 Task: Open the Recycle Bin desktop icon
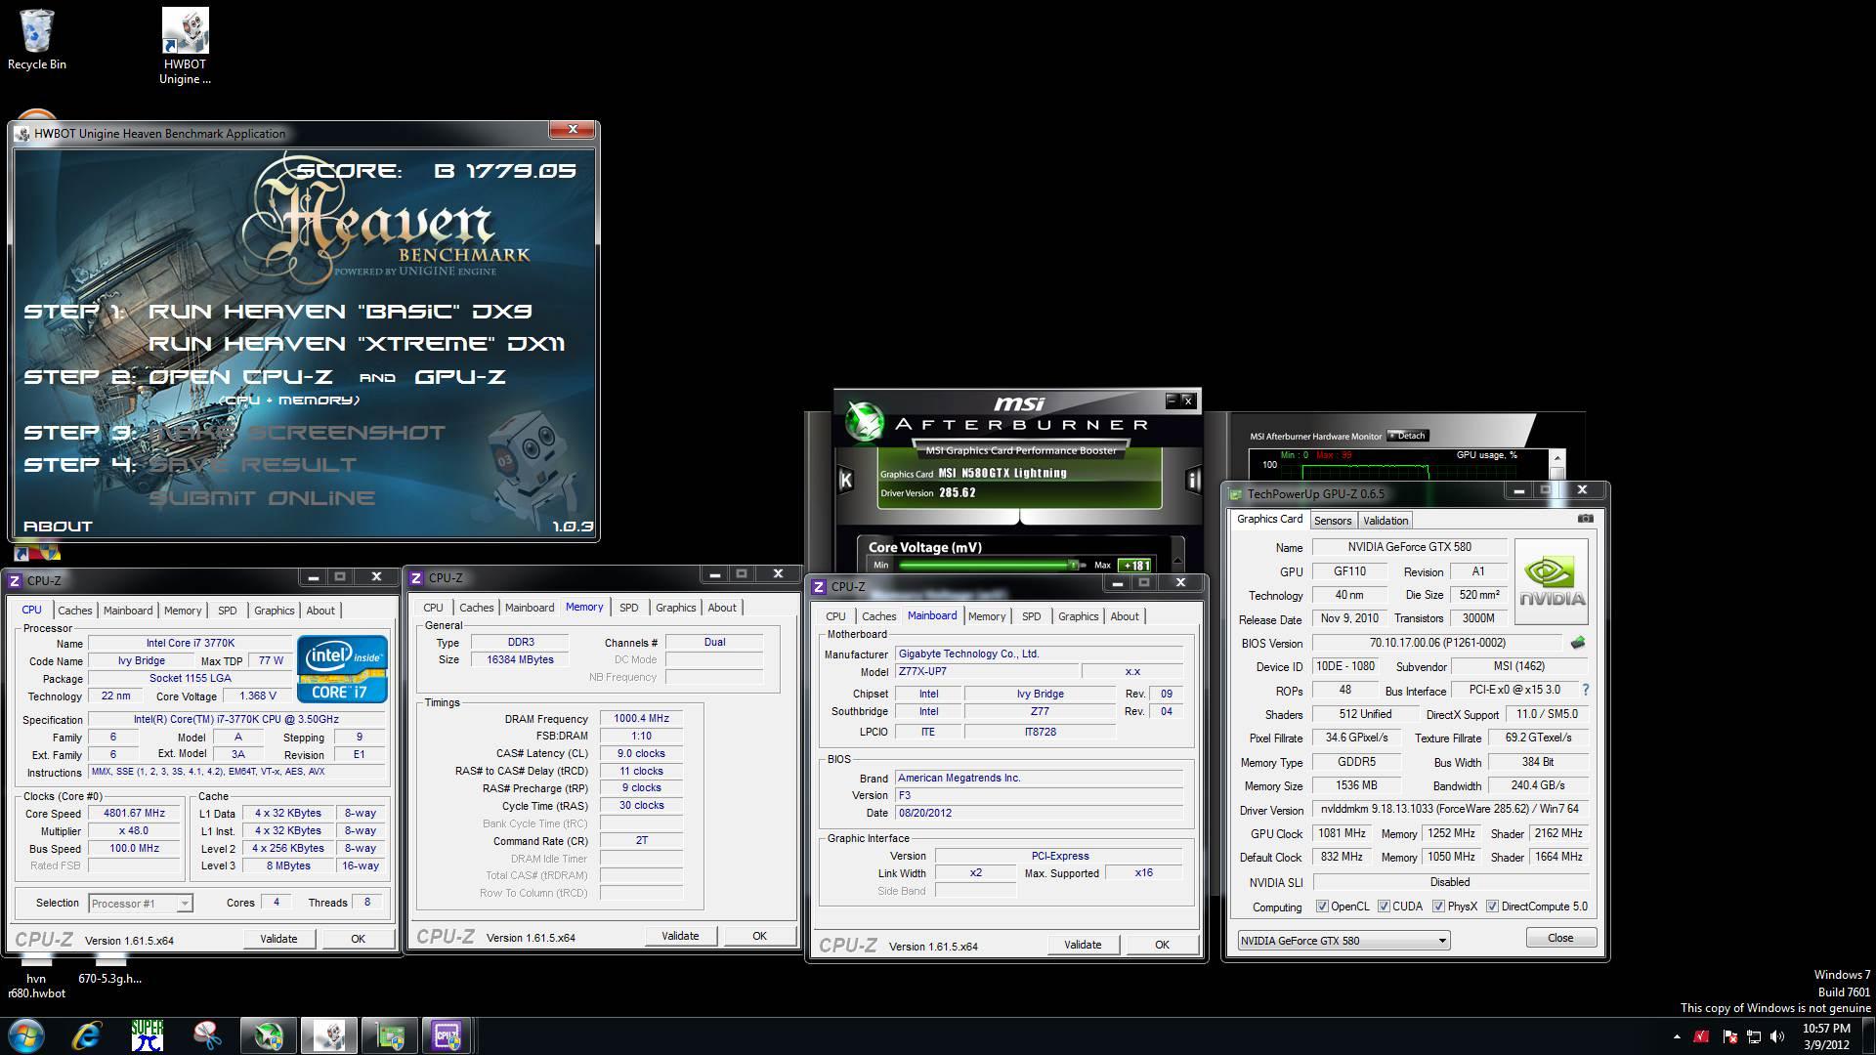37,39
